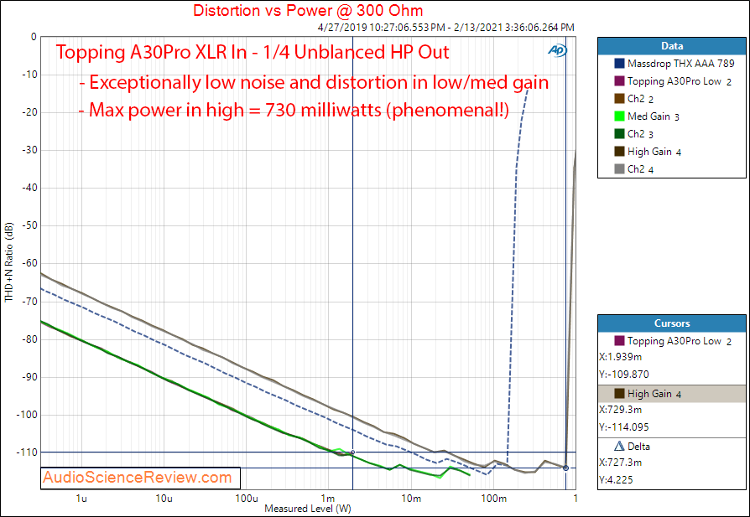This screenshot has width=750, height=517.
Task: Click the X:1.939m cursor value
Action: [x=620, y=357]
